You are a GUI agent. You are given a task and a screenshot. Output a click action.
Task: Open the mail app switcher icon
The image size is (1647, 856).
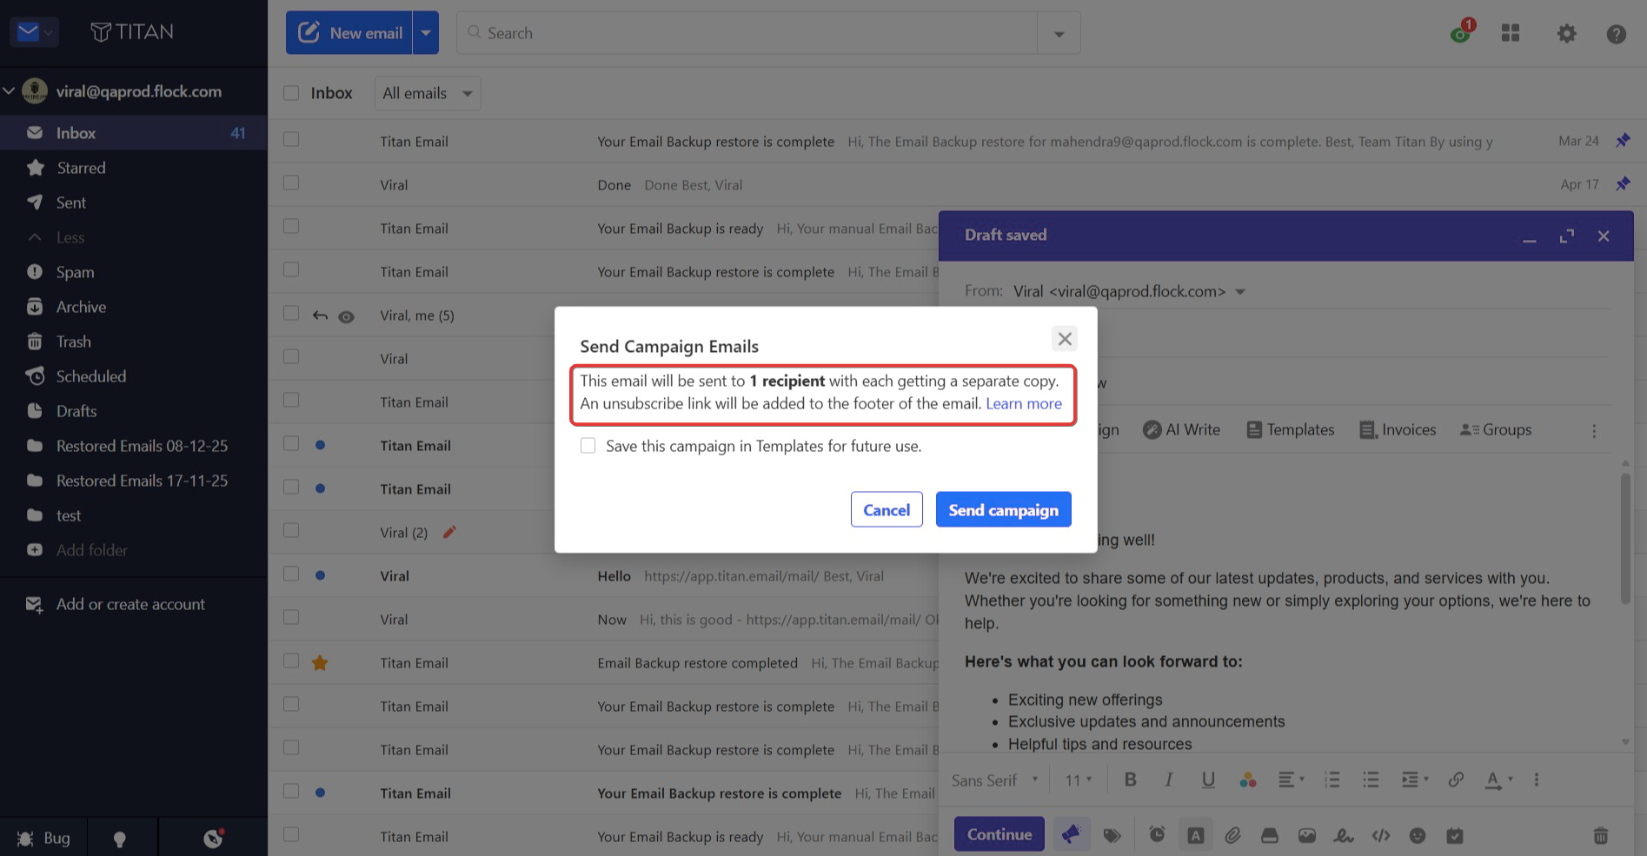coord(34,32)
